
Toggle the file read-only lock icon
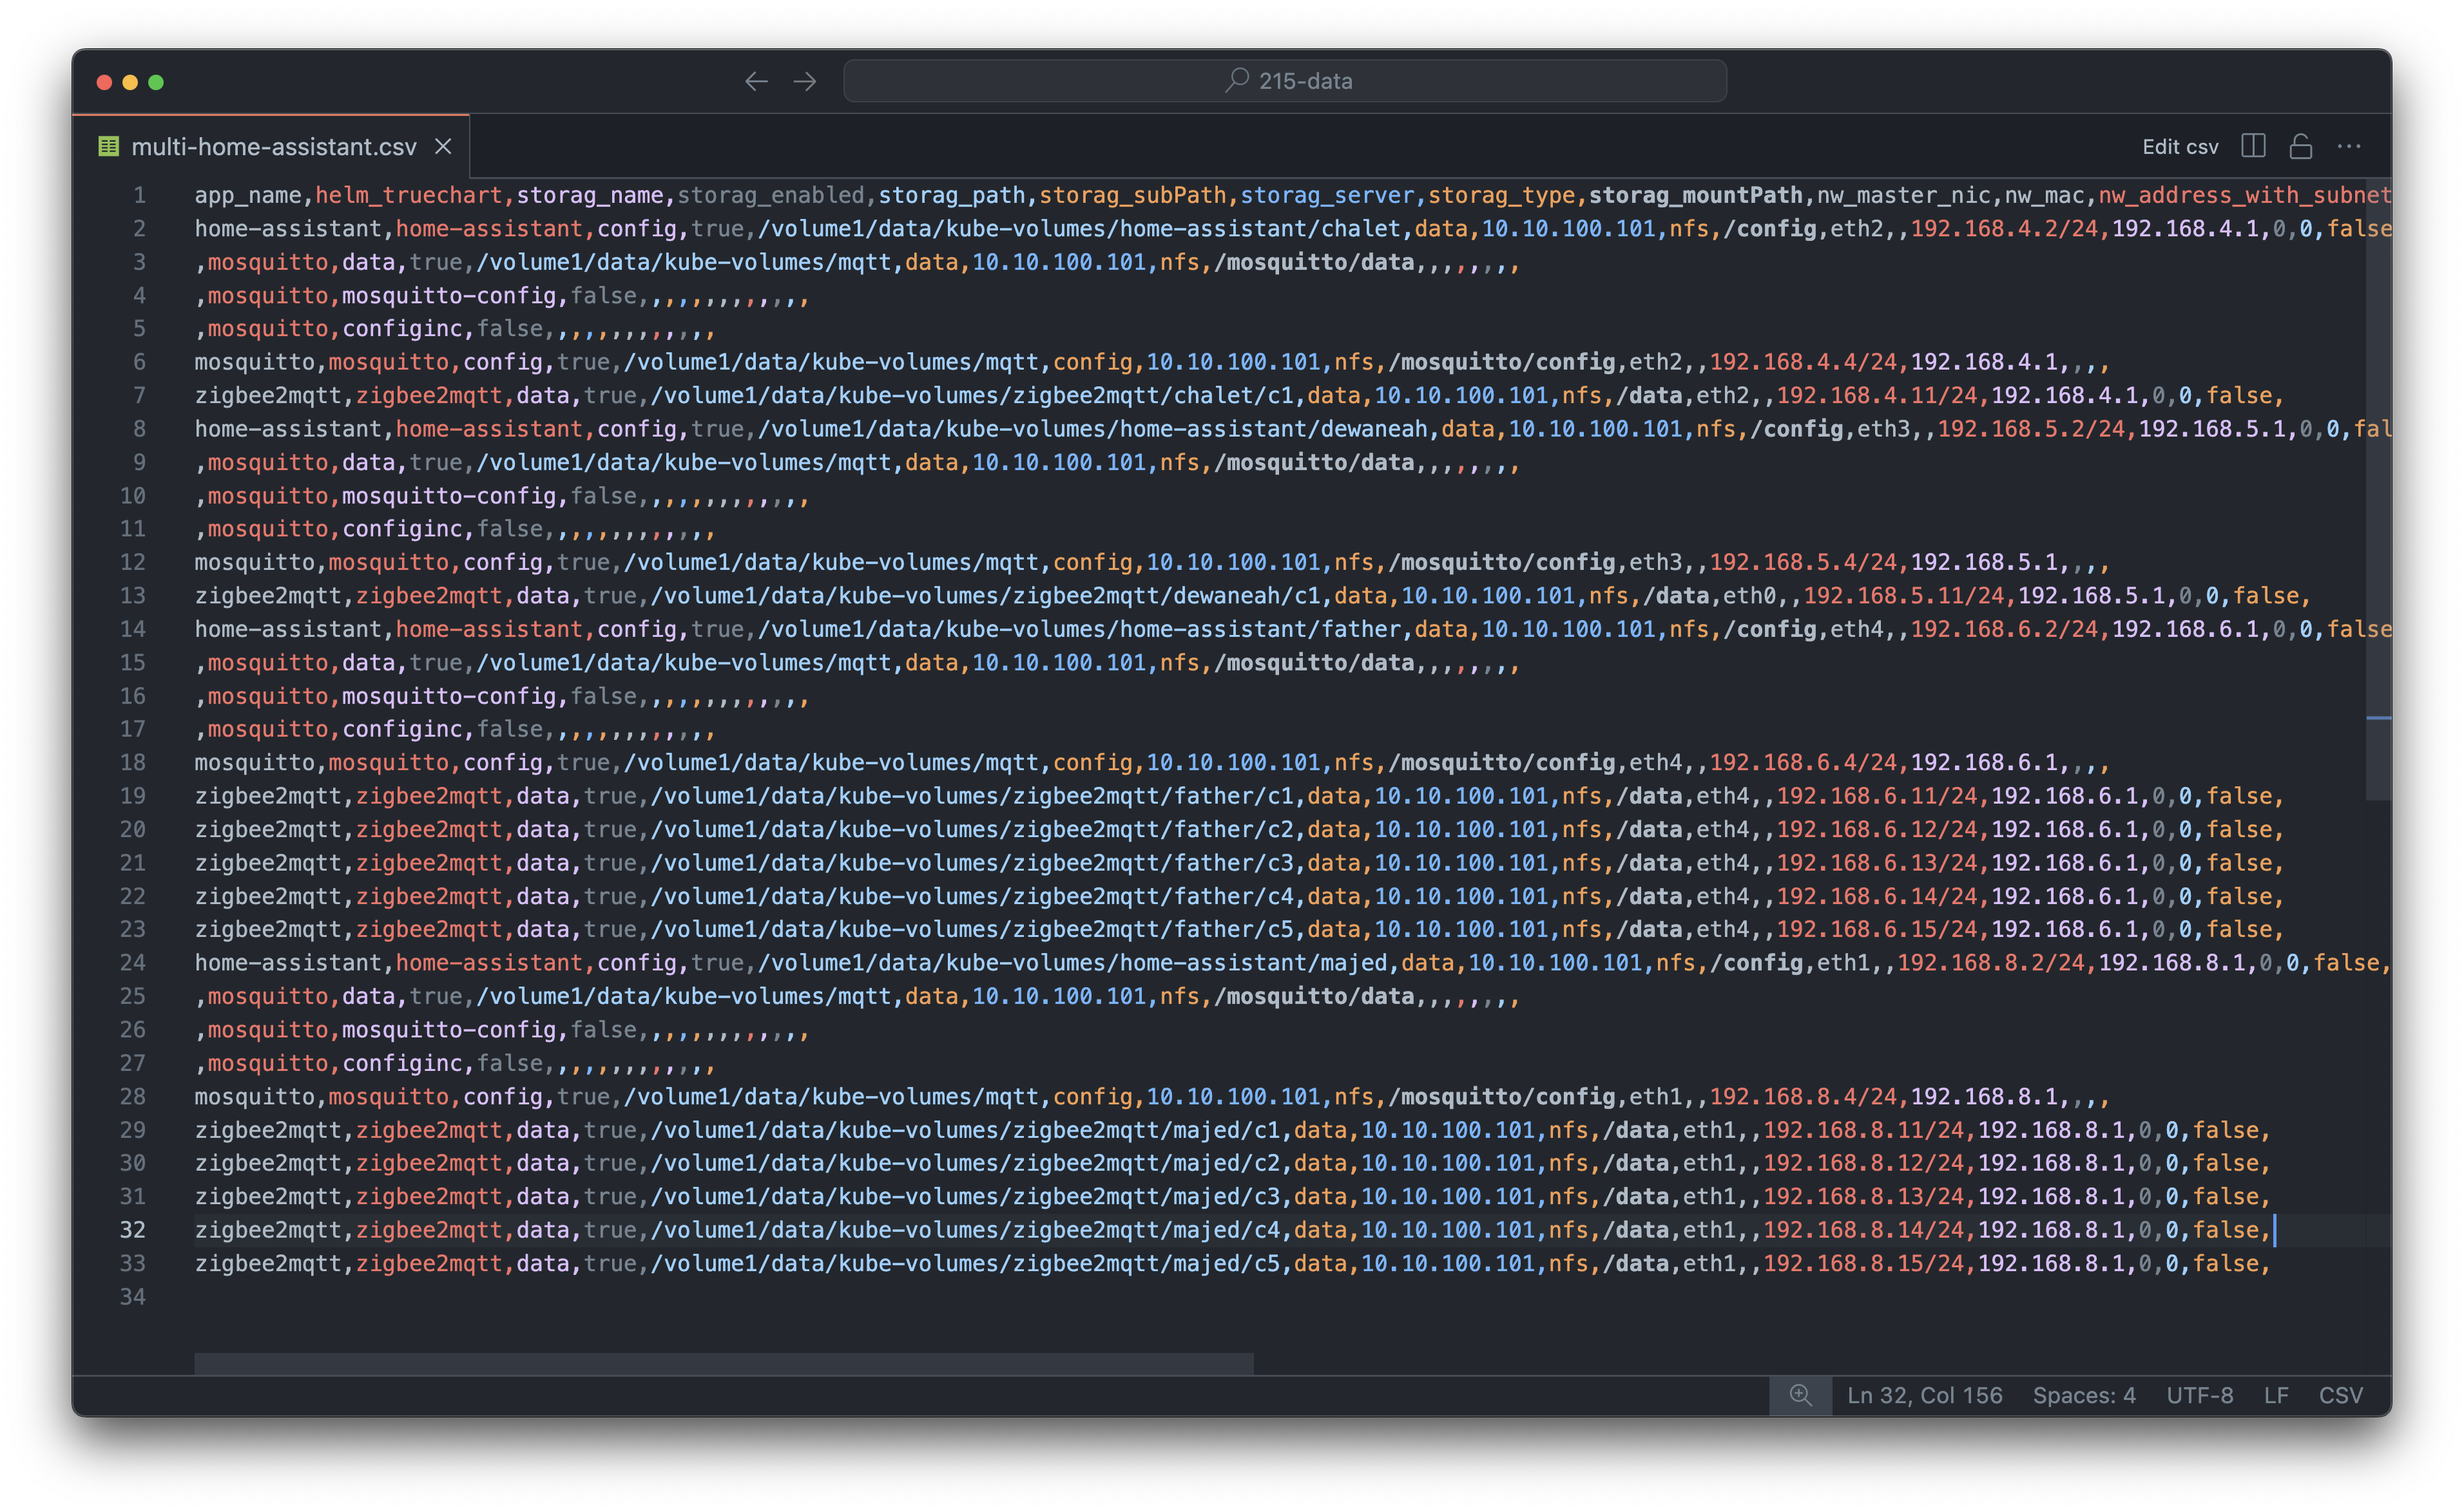coord(2301,147)
